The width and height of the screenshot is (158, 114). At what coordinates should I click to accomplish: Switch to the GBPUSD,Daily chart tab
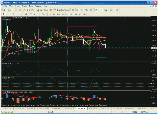tap(44, 108)
